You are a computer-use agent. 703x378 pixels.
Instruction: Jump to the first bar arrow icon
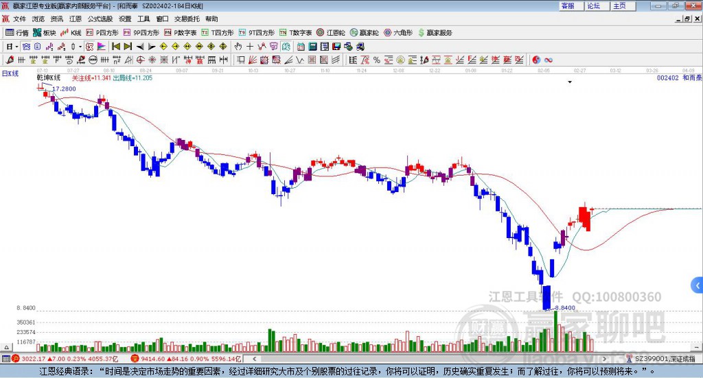click(x=115, y=47)
